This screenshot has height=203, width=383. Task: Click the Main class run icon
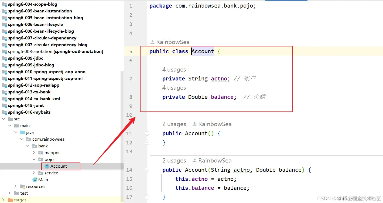[x=35, y=180]
